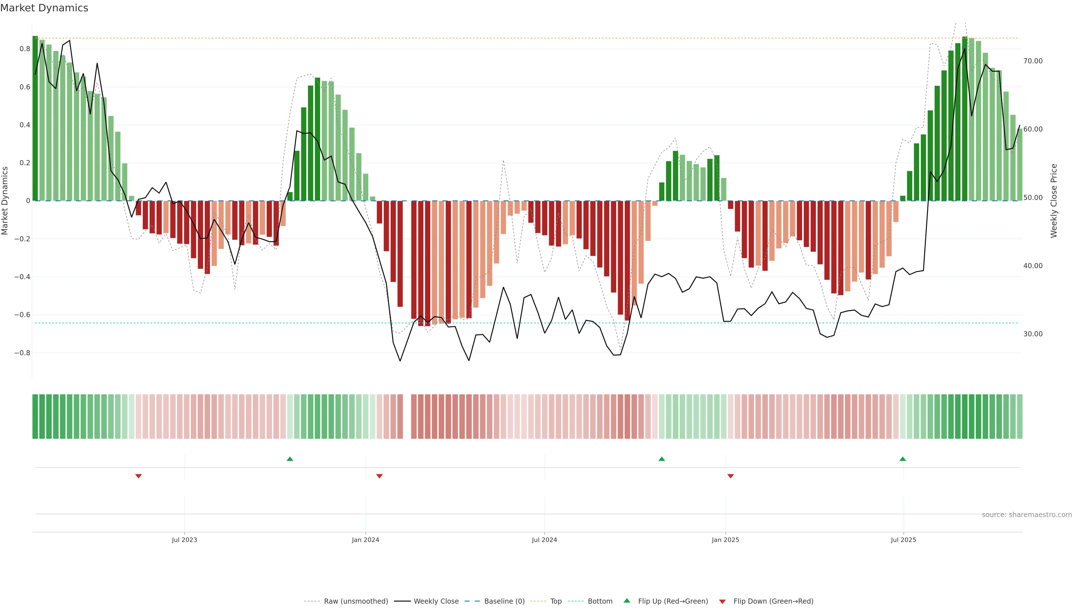Click the Jan 2025 x-axis label
Viewport: 1086px width, 611px height.
point(725,540)
